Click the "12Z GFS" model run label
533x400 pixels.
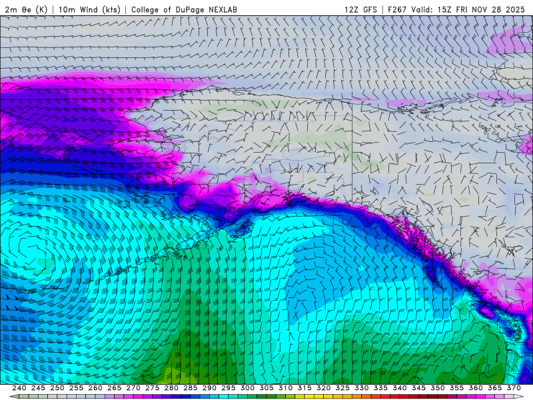[x=360, y=9]
